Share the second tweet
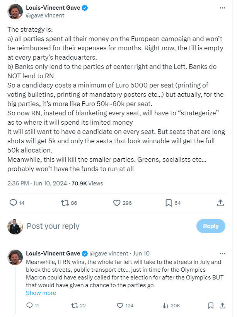Viewport: 237px width, 317px height. pyautogui.click(x=222, y=306)
